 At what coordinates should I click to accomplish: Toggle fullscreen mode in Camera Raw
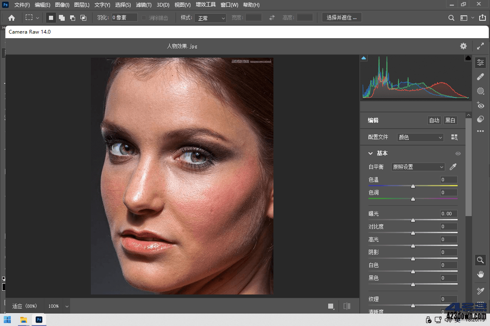tap(480, 46)
